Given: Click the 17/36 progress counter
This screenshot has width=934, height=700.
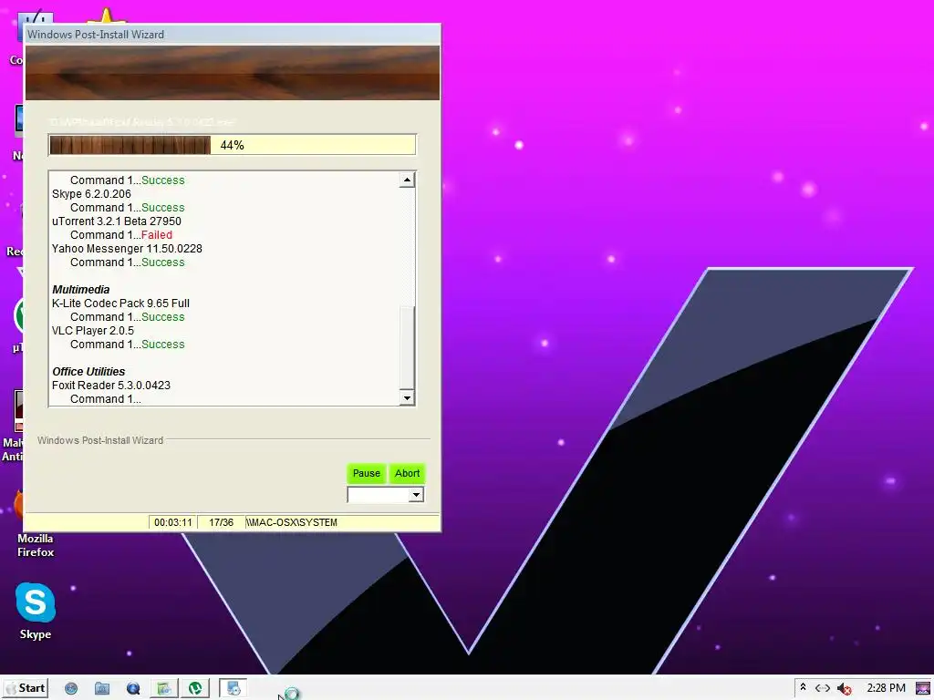Looking at the screenshot, I should [221, 522].
